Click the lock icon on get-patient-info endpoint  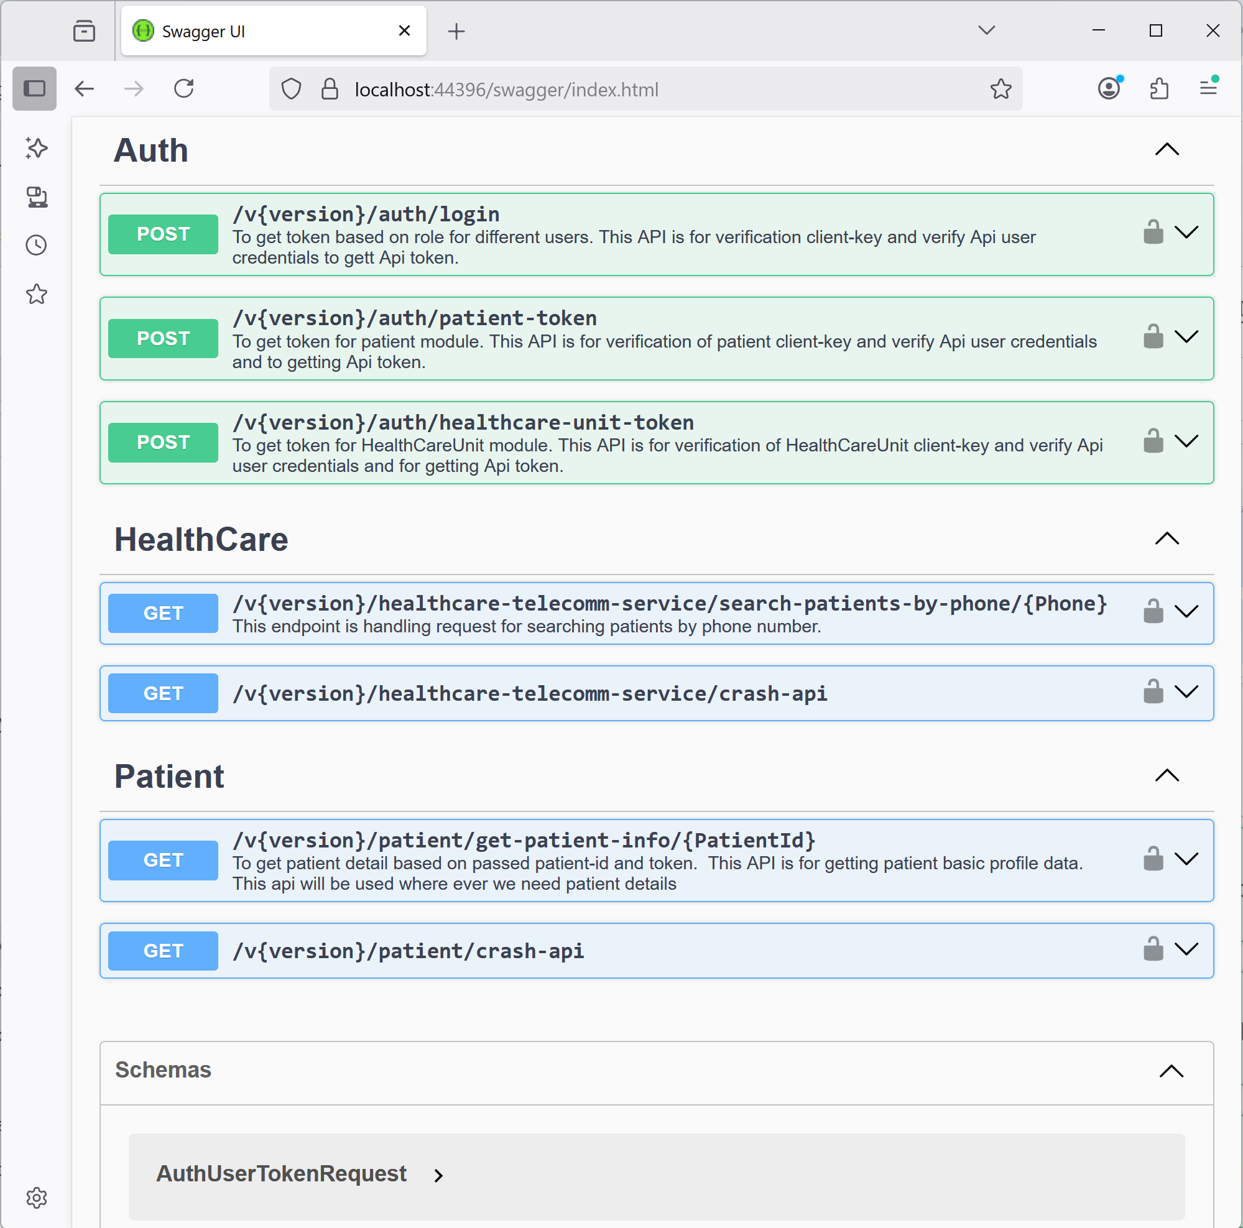(1153, 859)
